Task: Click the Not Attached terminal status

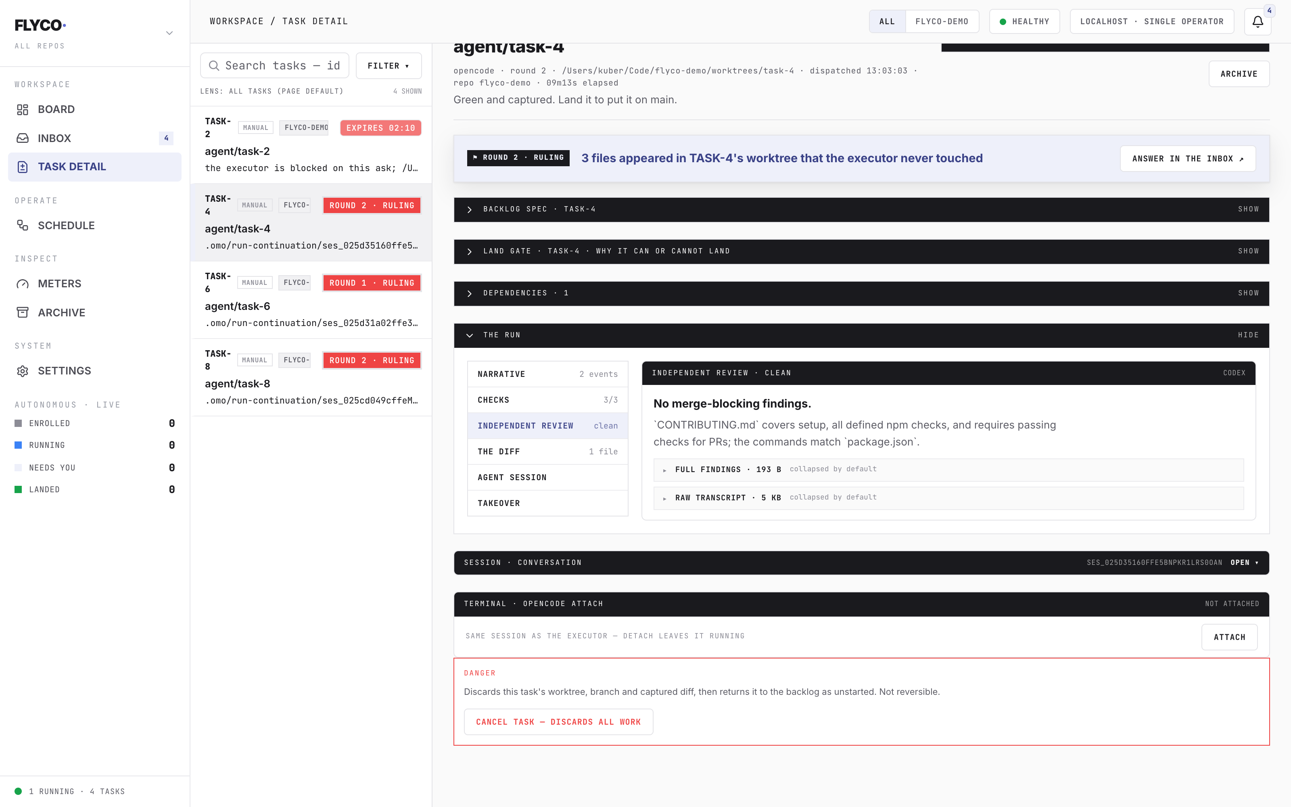Action: coord(1232,604)
